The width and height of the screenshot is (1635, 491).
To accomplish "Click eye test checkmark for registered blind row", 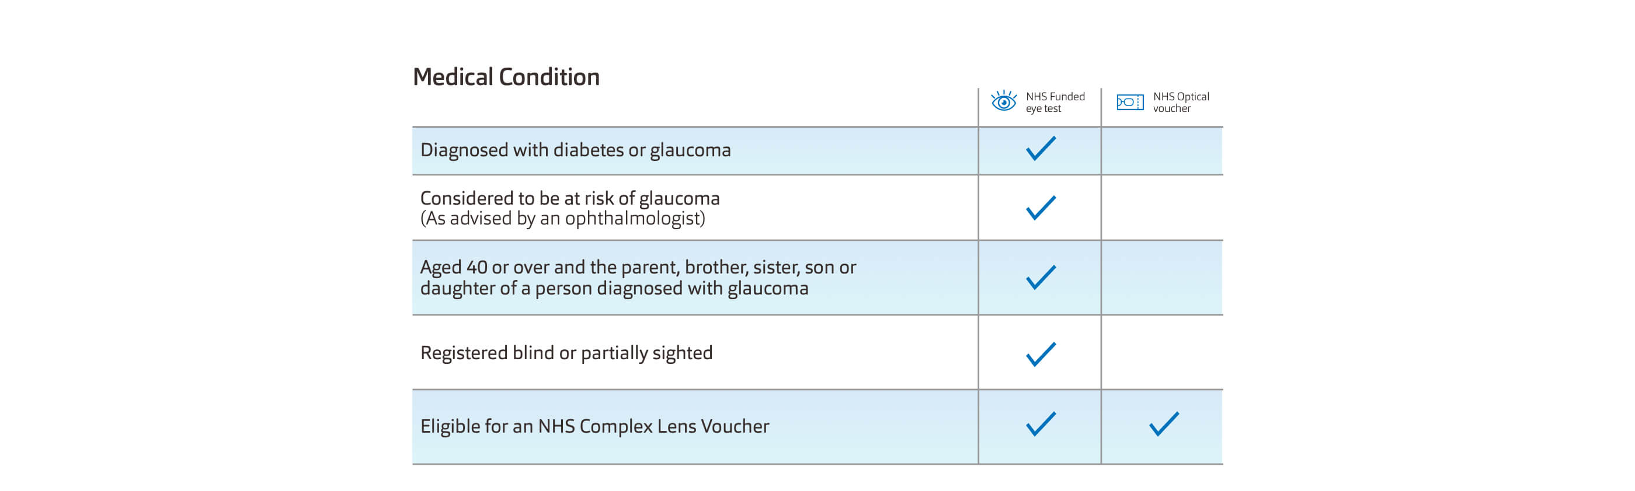I will [x=1041, y=354].
